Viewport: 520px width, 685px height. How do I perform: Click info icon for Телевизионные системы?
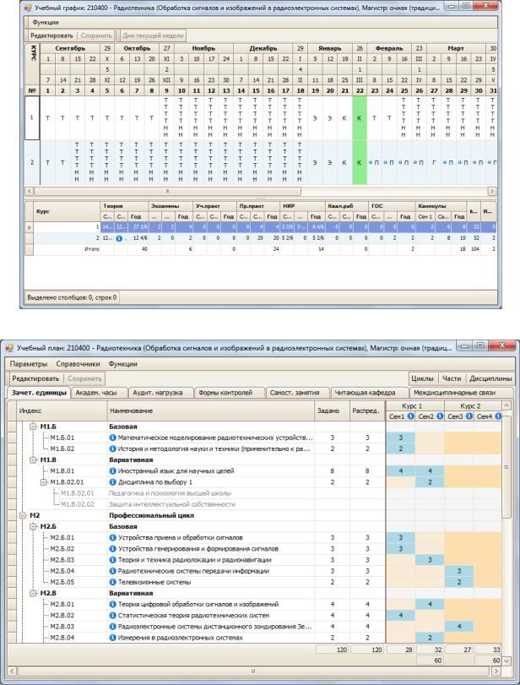pyautogui.click(x=112, y=582)
